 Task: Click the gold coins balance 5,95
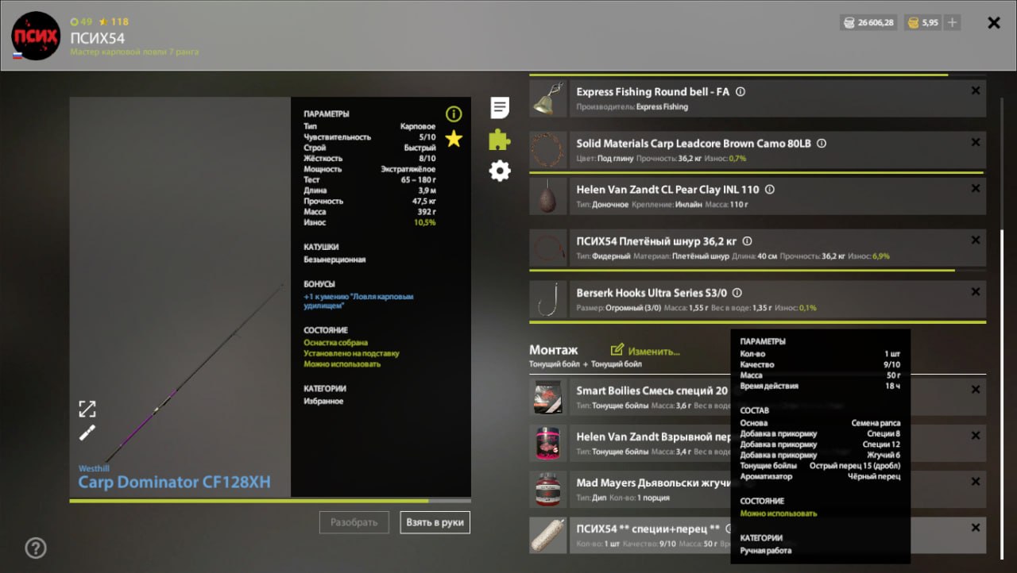[923, 23]
